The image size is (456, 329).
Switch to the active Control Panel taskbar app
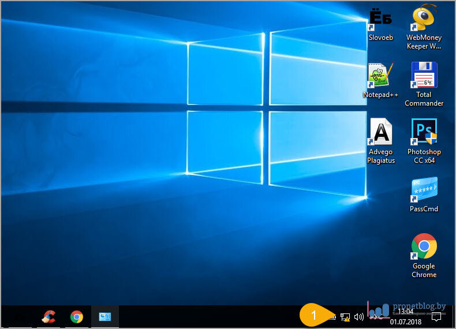104,317
